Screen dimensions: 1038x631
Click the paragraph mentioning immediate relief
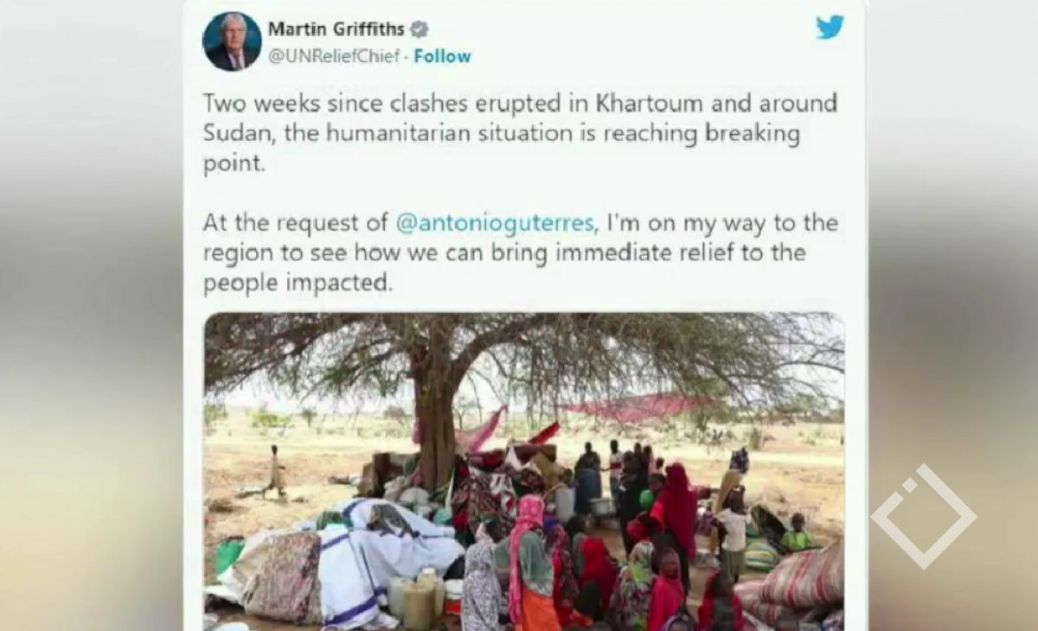(x=520, y=253)
